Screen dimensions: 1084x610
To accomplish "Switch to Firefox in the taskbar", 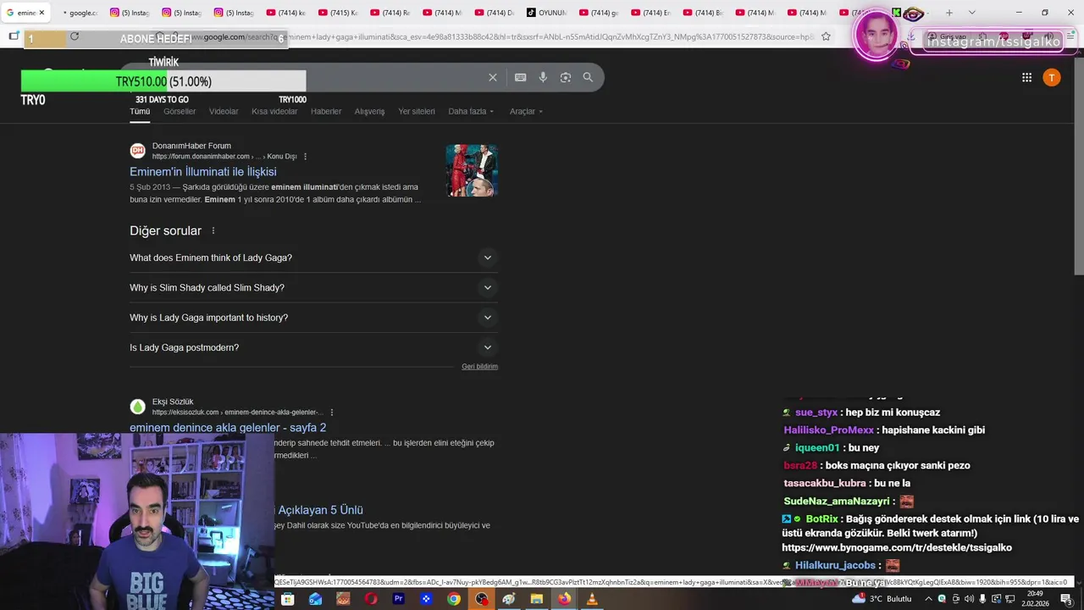I will [x=564, y=599].
